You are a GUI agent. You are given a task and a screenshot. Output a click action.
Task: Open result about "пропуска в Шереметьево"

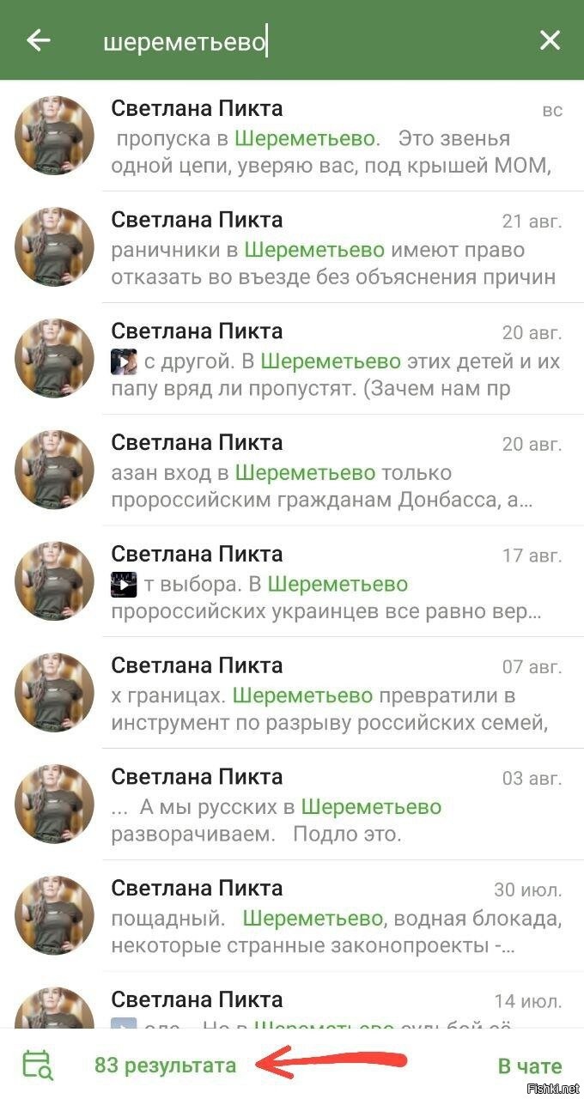[x=292, y=136]
